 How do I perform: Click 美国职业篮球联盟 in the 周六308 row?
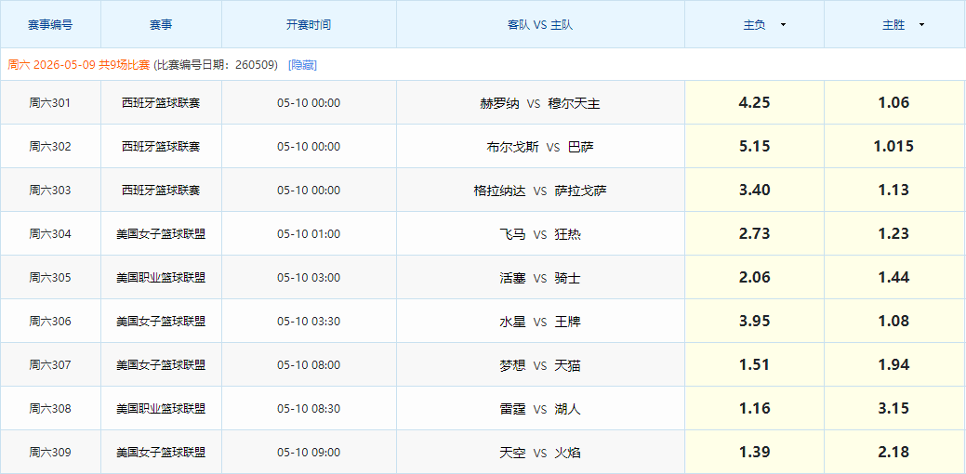coord(161,409)
